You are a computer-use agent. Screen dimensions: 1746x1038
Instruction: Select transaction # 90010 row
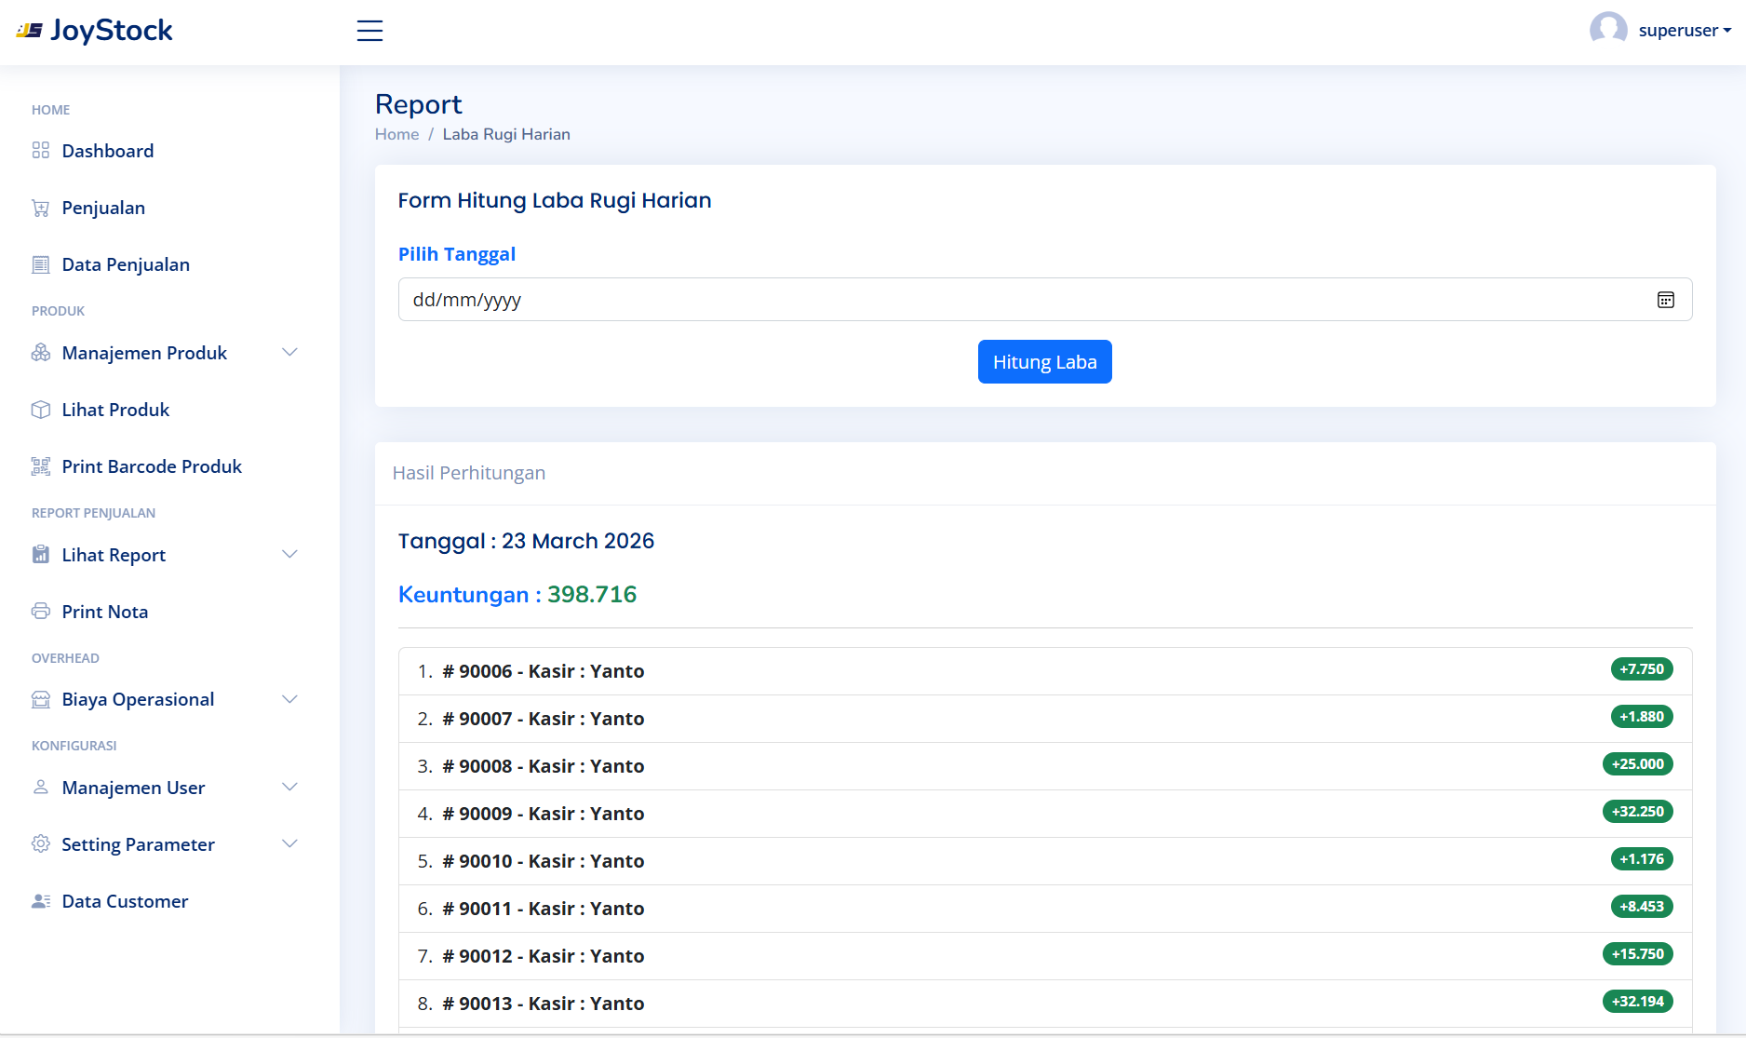coord(1045,861)
